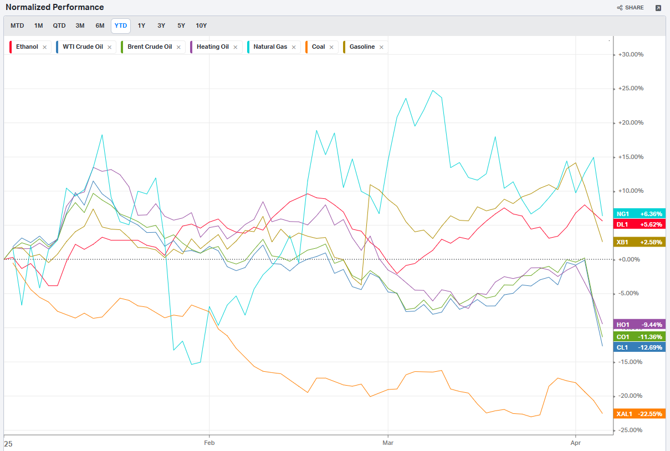Click the -25.00% axis label
The height and width of the screenshot is (451, 670).
tap(631, 430)
